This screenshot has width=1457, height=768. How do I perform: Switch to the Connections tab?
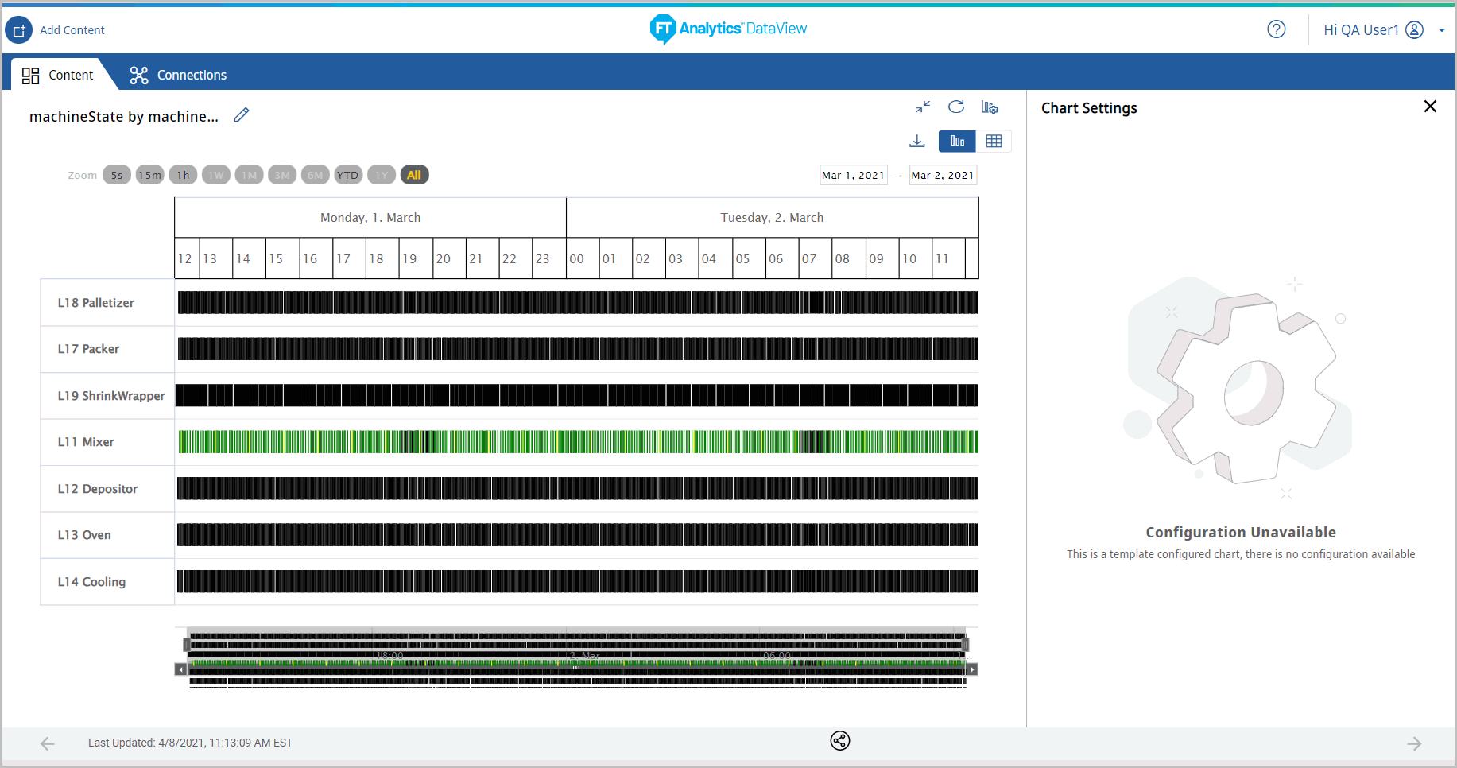177,74
